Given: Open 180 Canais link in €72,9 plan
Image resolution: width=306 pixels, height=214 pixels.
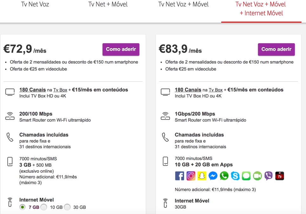Looking at the screenshot, I should [x=33, y=90].
